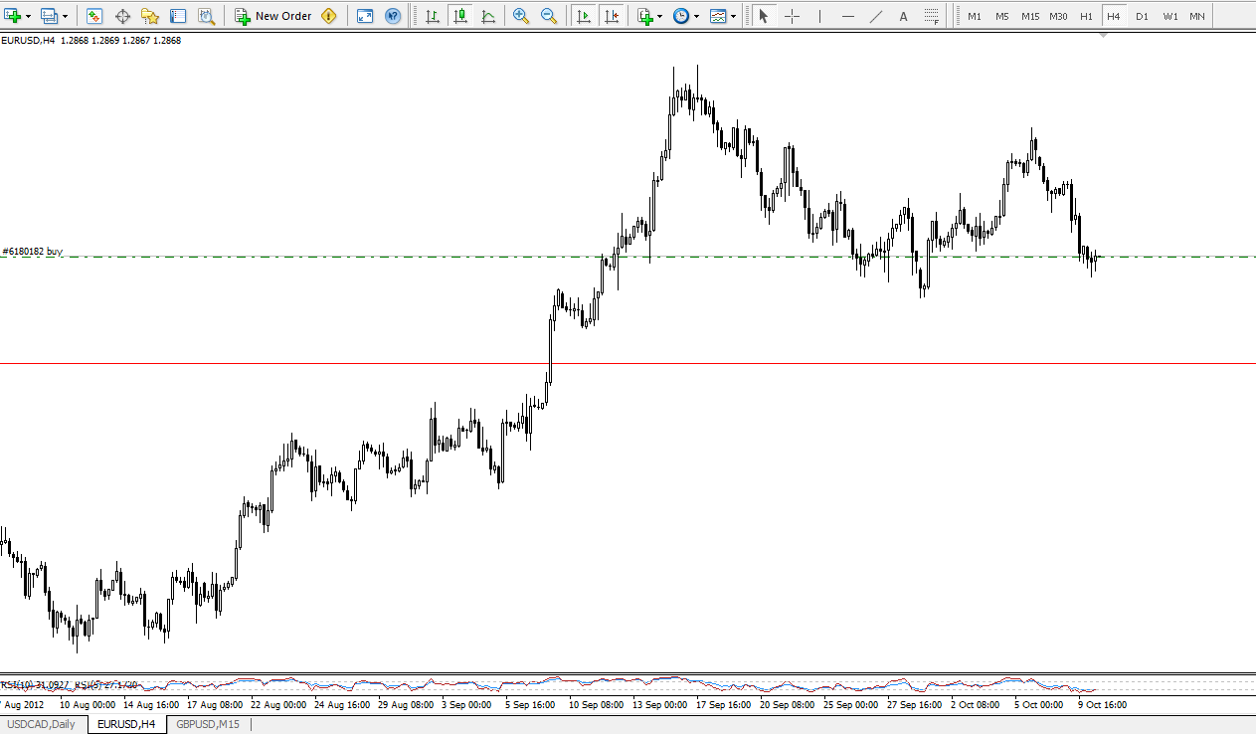The image size is (1256, 734).
Task: Click the 5 Sep 16:00 time label
Action: tap(530, 704)
